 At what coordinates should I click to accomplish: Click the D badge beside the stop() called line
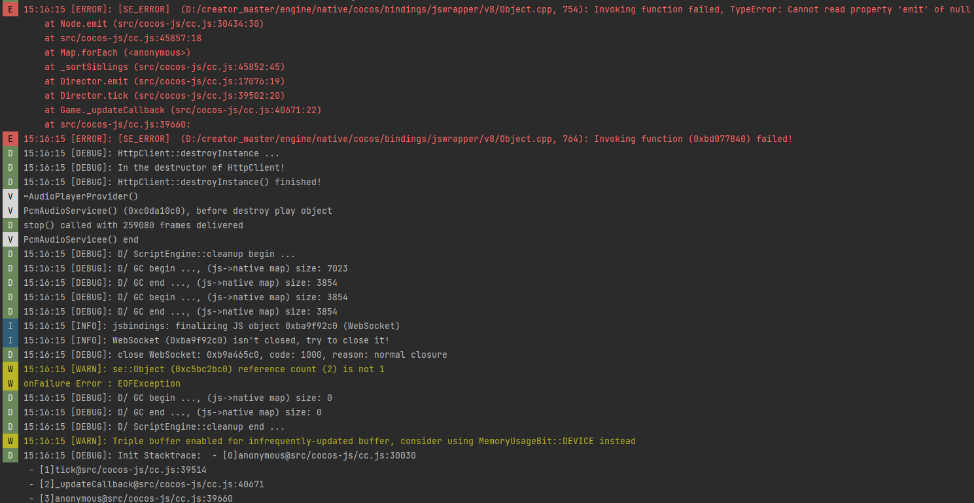[10, 225]
